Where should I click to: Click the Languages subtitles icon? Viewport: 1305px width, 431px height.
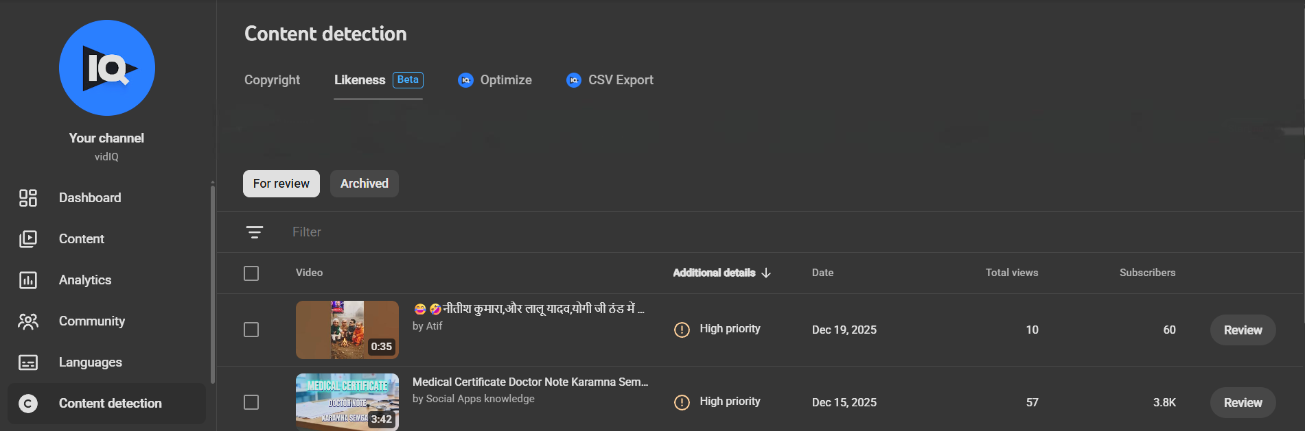pos(28,362)
